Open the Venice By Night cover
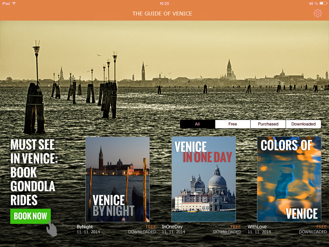 pos(118,179)
